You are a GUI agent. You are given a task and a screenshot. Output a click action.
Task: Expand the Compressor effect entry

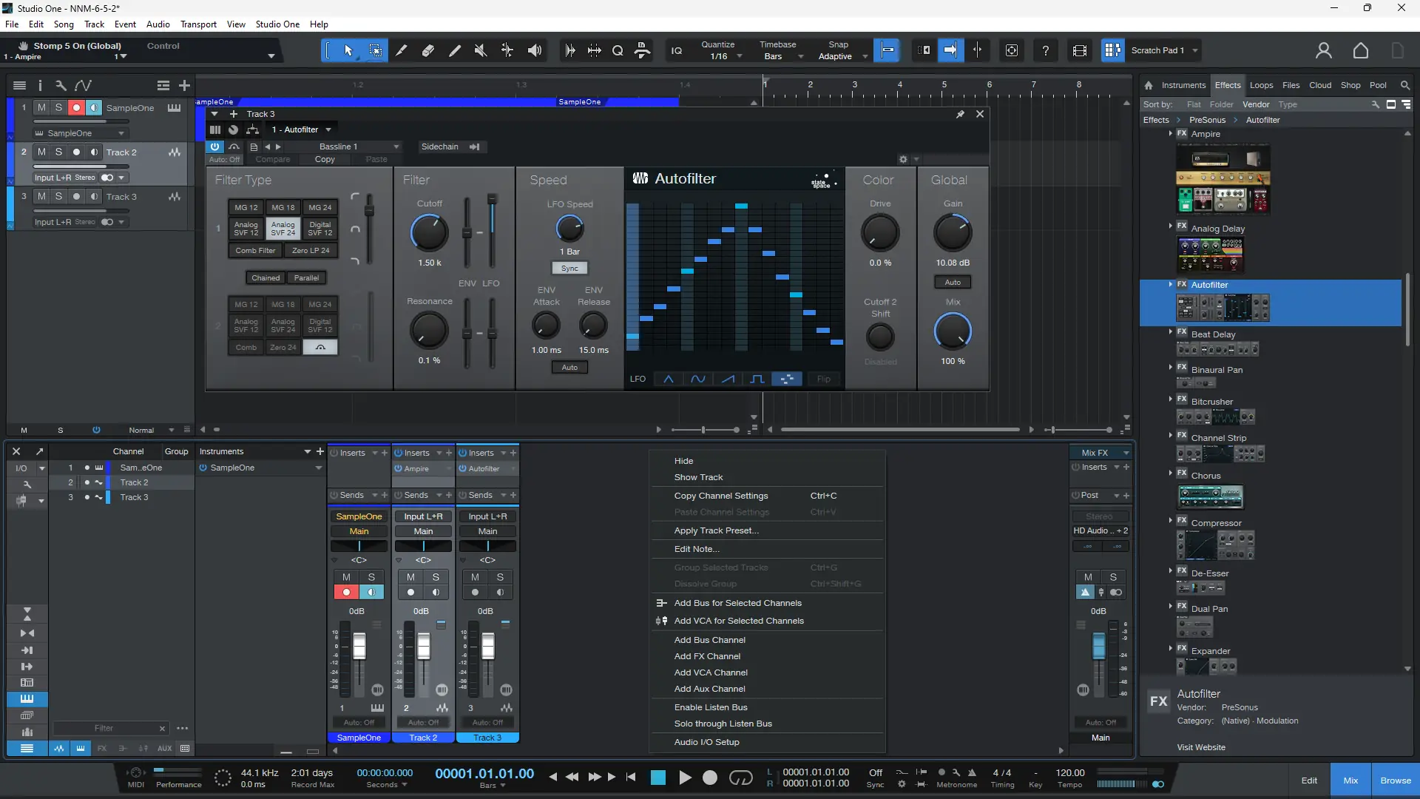pyautogui.click(x=1170, y=521)
